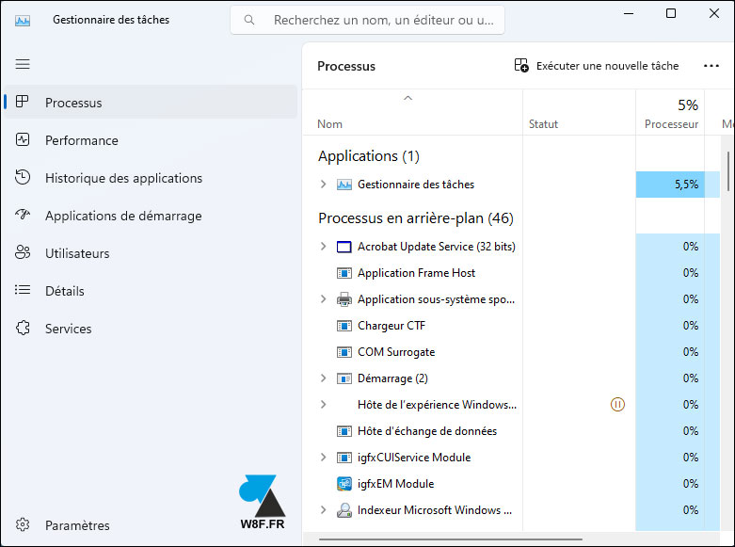735x547 pixels.
Task: Expand Application sous-système spouleur row
Action: tap(323, 298)
